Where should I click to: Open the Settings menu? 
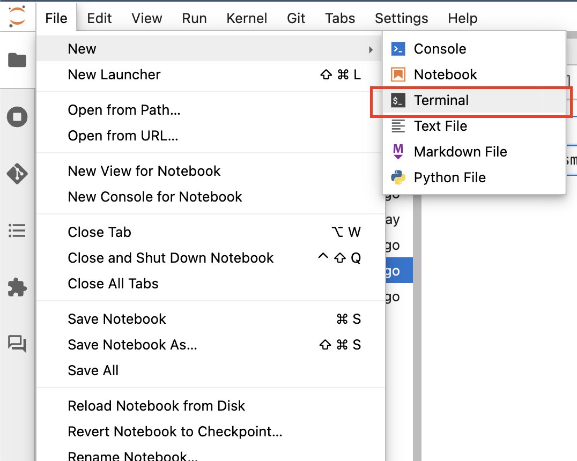point(401,18)
